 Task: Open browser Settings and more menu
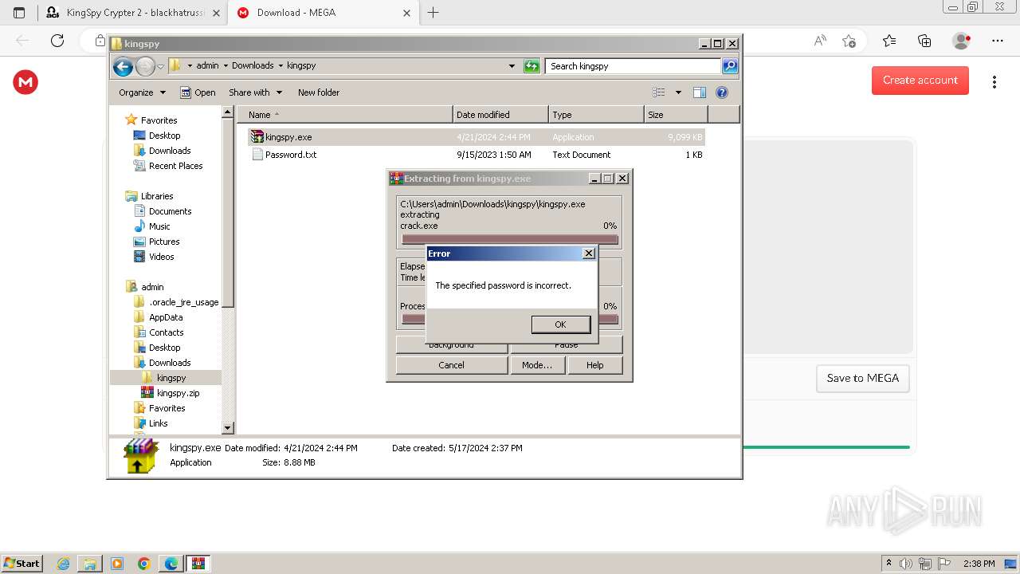[998, 41]
